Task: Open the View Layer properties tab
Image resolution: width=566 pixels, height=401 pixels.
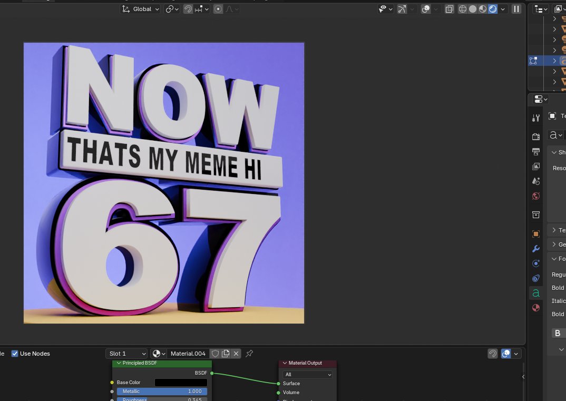Action: 536,167
